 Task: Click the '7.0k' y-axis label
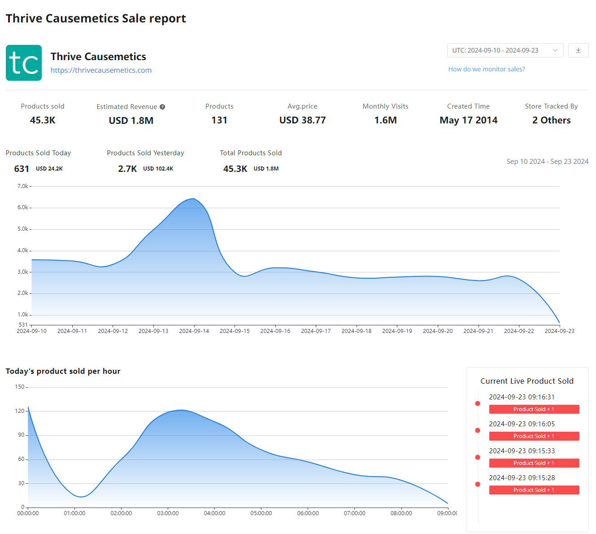pyautogui.click(x=23, y=186)
